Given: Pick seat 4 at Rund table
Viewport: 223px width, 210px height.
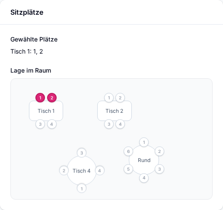Looking at the screenshot, I should [144, 178].
